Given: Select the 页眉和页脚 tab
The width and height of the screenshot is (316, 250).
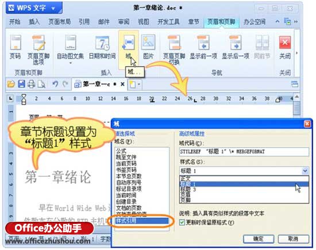Looking at the screenshot, I should coord(221,22).
